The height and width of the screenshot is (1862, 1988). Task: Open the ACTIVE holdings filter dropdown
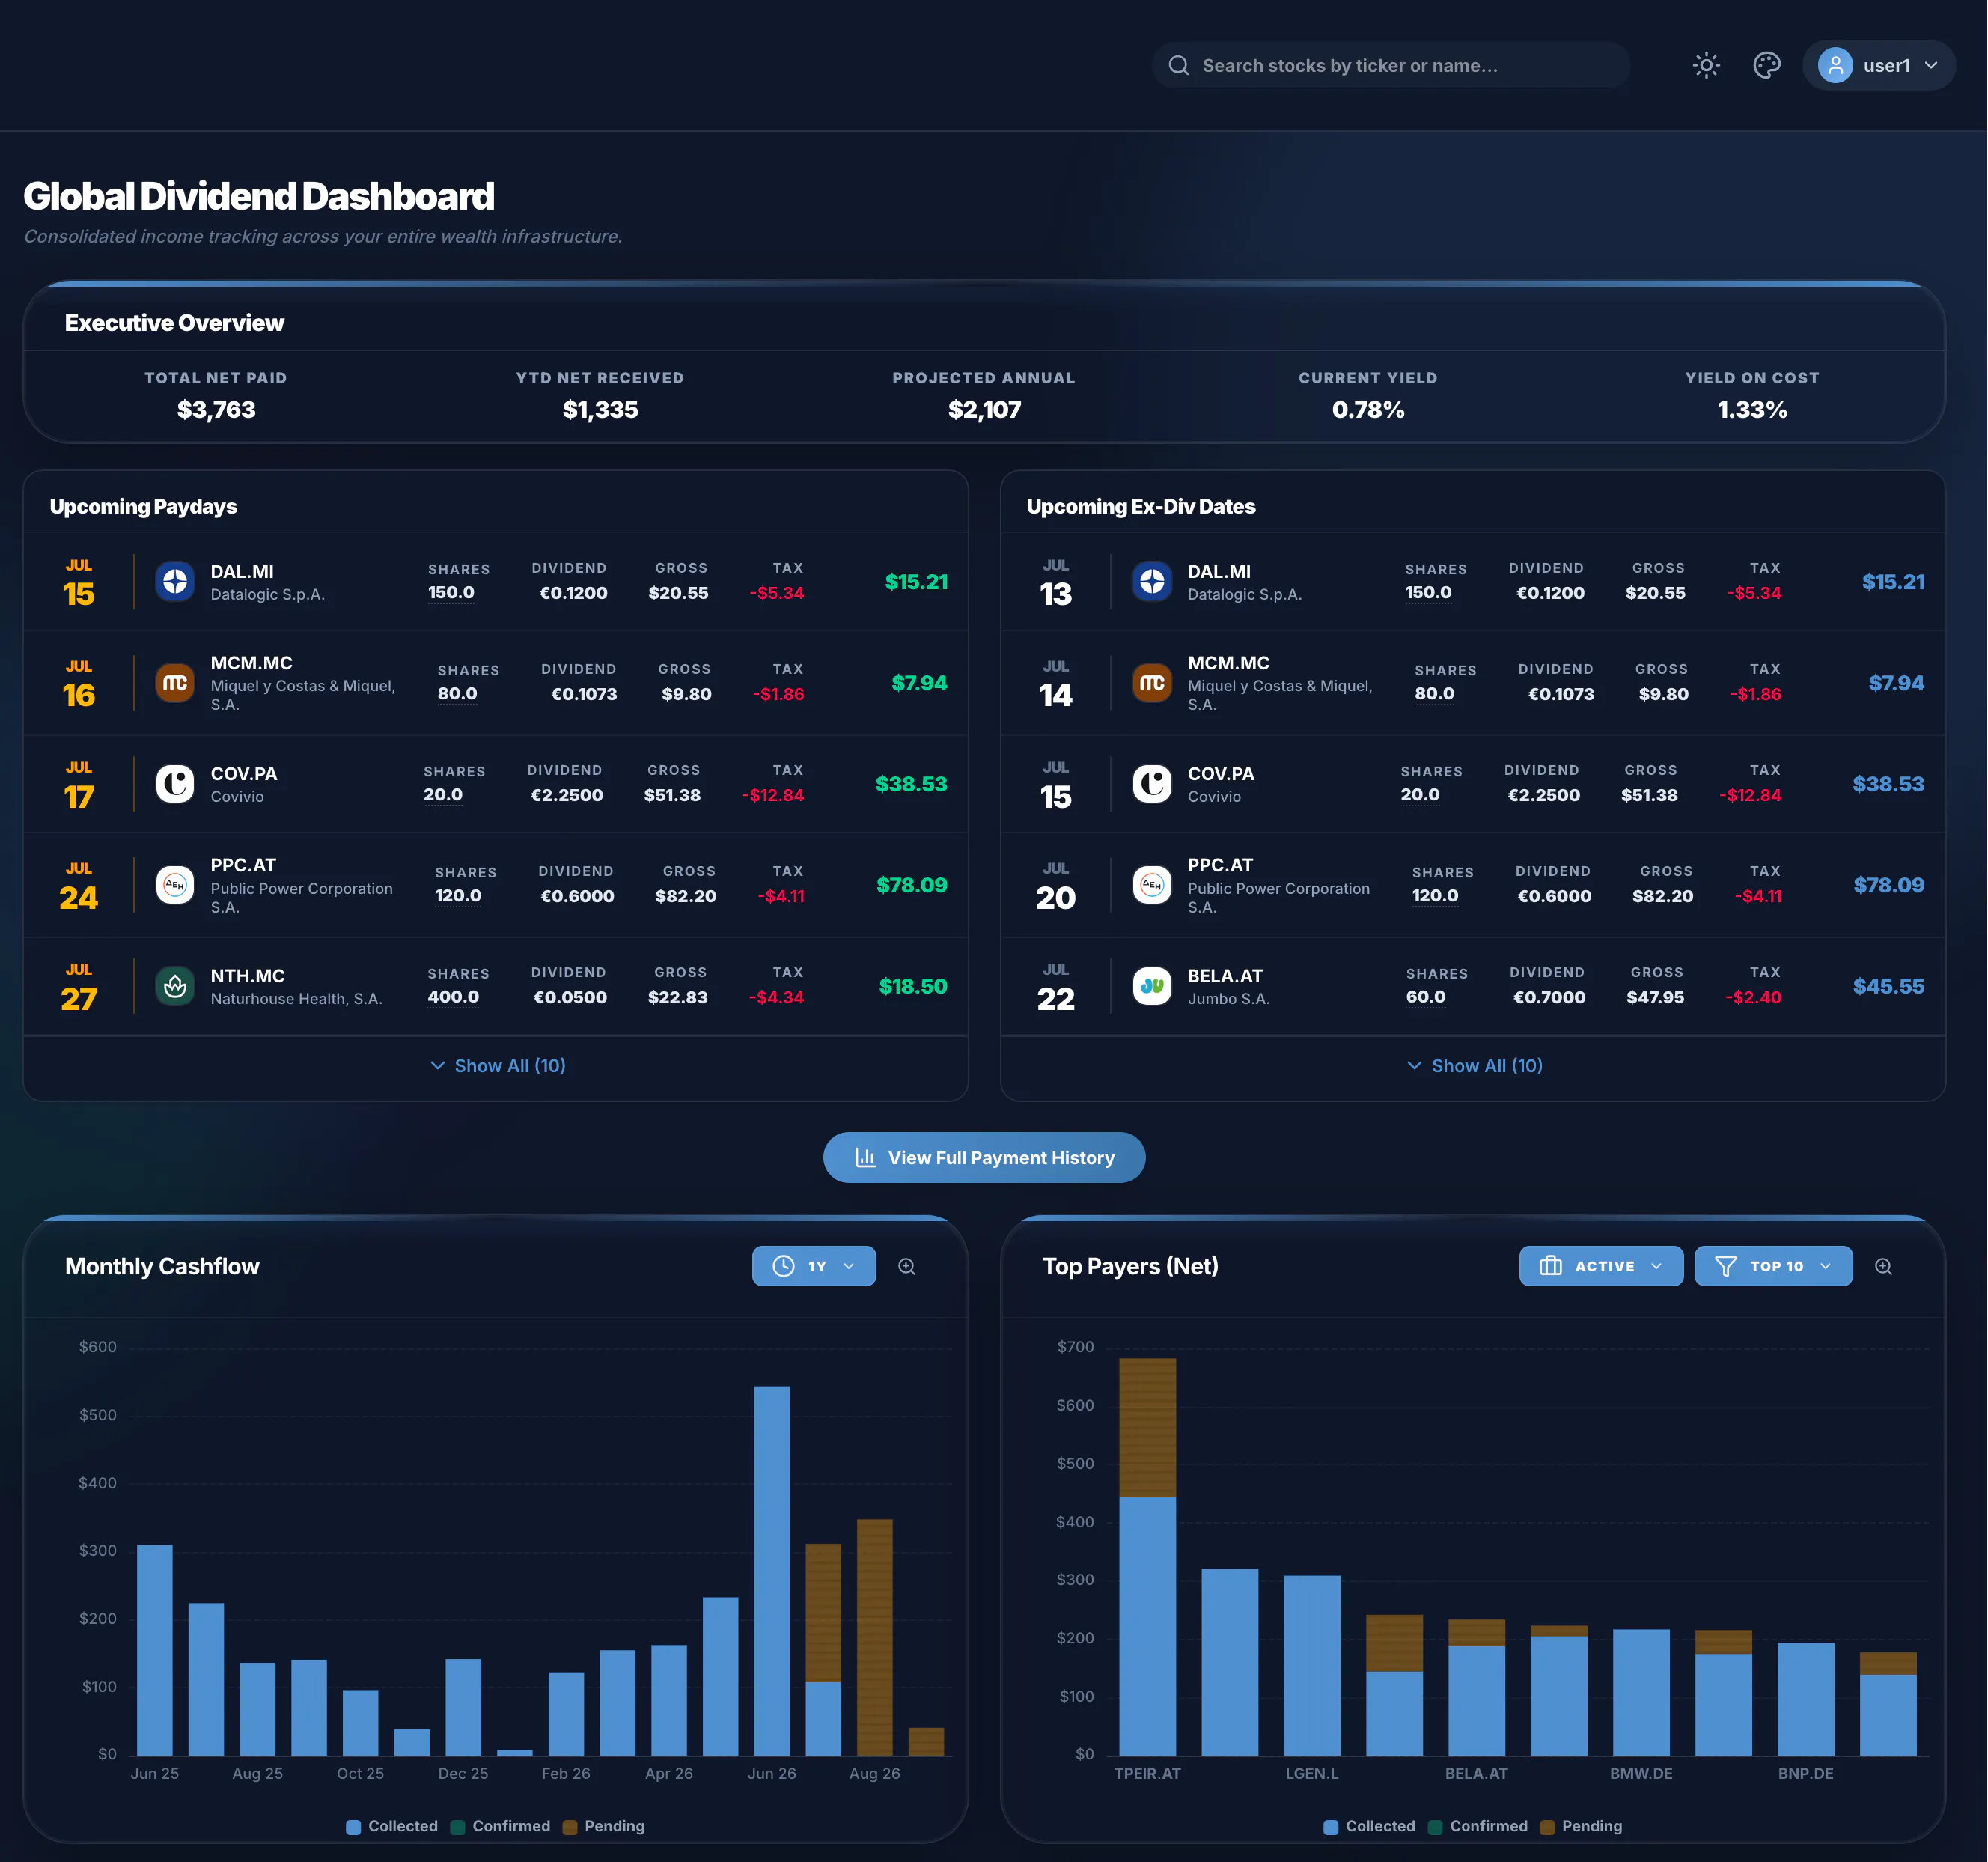[x=1601, y=1266]
